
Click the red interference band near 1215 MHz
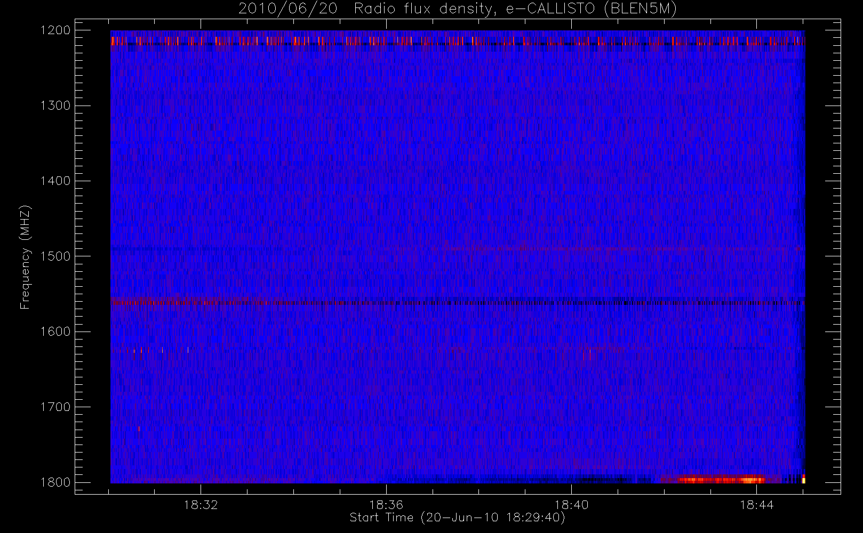click(x=458, y=41)
